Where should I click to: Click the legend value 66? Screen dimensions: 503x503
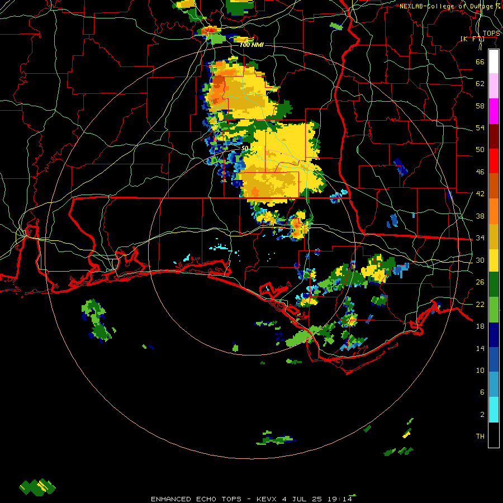(x=480, y=61)
